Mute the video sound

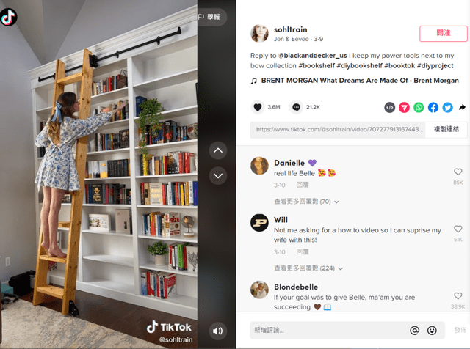217,331
